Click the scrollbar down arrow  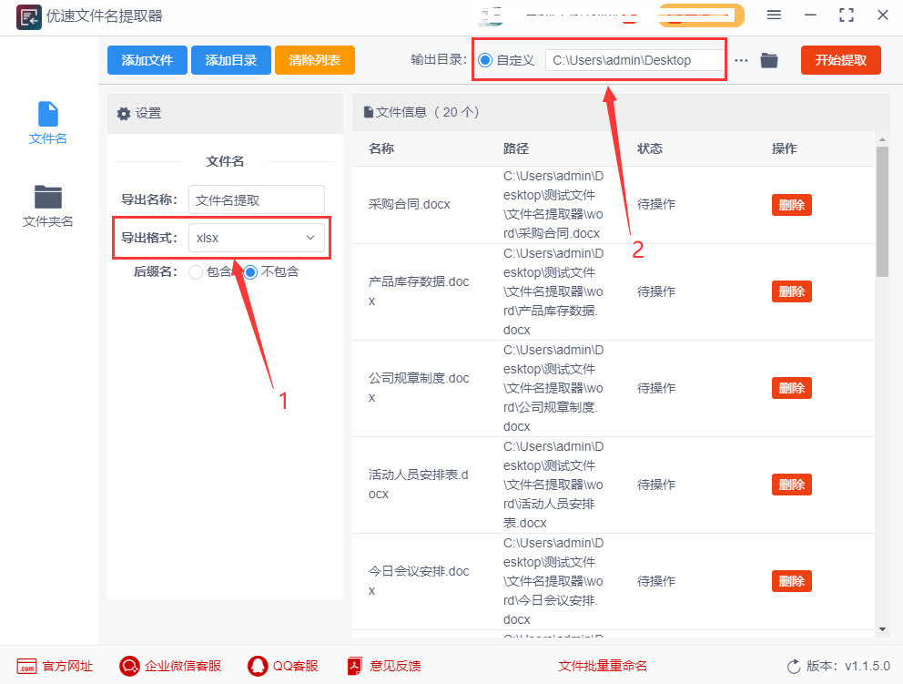(882, 629)
